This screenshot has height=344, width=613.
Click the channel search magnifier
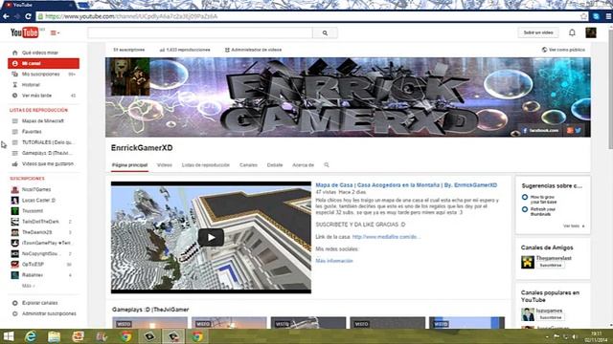[x=327, y=165]
